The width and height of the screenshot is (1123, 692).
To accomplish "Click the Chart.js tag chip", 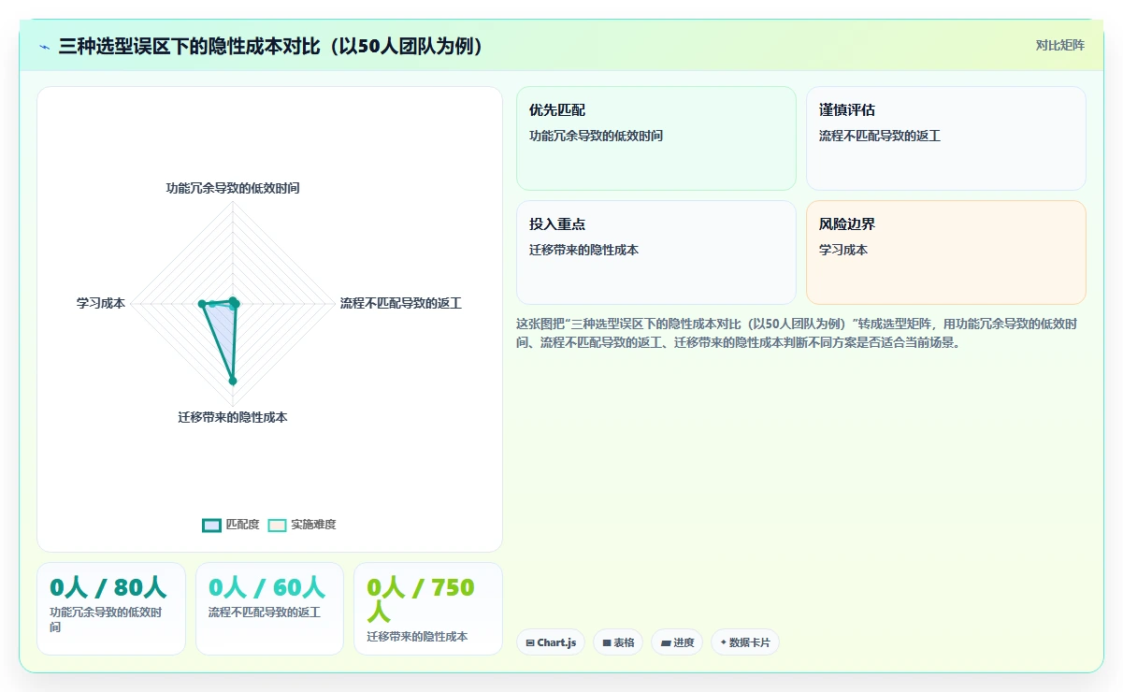I will click(551, 642).
